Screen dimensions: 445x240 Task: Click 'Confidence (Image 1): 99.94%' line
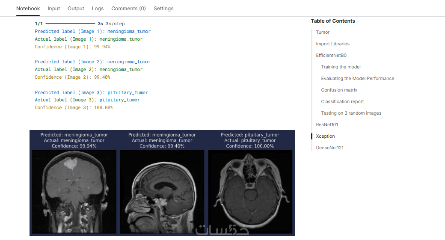72,47
